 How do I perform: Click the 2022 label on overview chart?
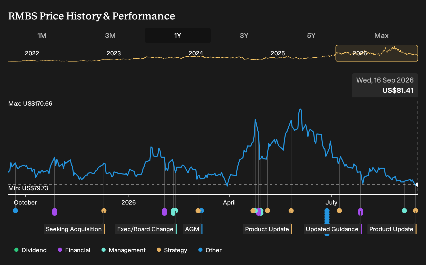[x=32, y=53]
